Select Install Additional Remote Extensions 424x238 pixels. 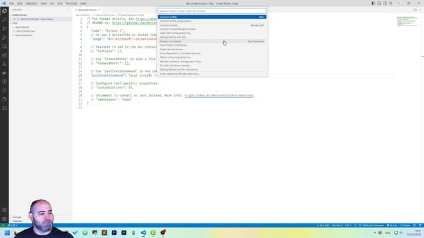pos(212,74)
